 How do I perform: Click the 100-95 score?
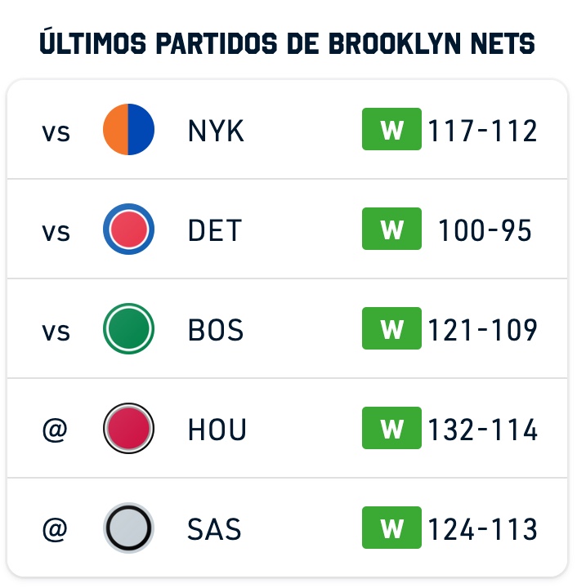click(x=485, y=230)
